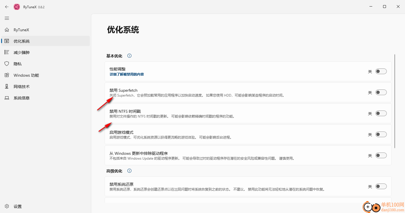Click the 启用游戏模式 title text
The image size is (405, 213).
(121, 132)
